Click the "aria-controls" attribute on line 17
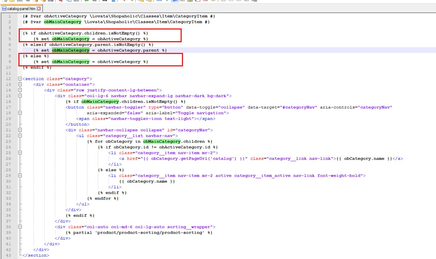 click(337, 107)
